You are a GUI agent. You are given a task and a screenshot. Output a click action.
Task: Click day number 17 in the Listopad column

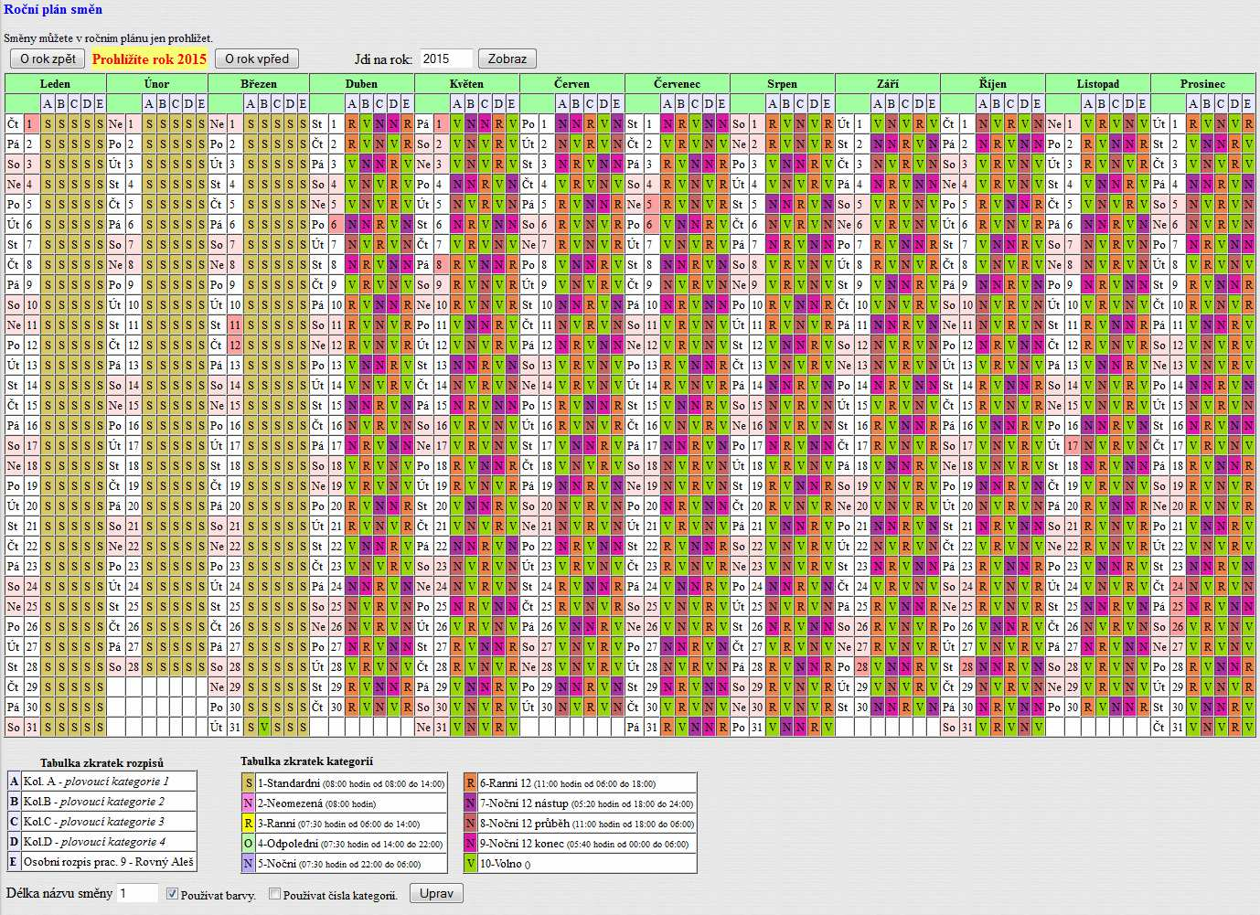(1073, 445)
